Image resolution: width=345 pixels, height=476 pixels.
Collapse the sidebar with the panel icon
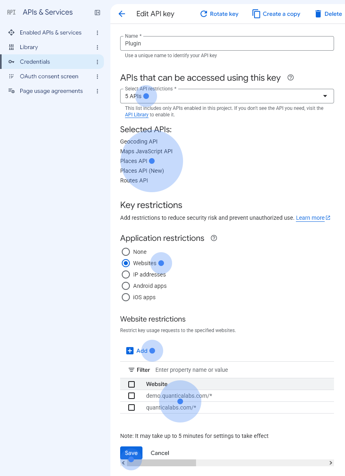tap(97, 13)
